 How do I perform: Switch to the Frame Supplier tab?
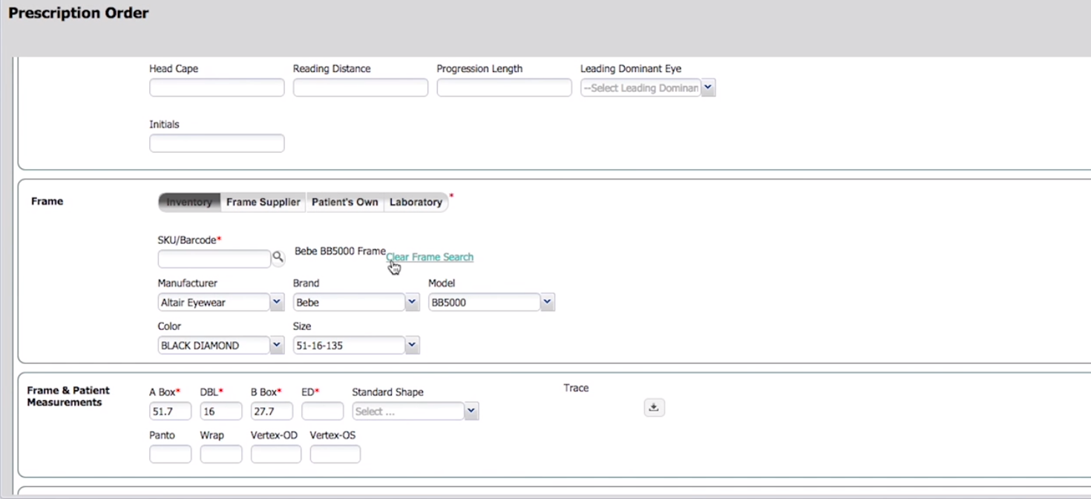coord(263,202)
